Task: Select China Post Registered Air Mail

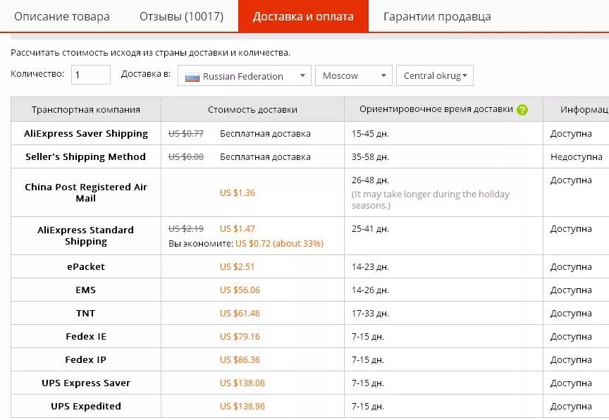Action: click(86, 192)
